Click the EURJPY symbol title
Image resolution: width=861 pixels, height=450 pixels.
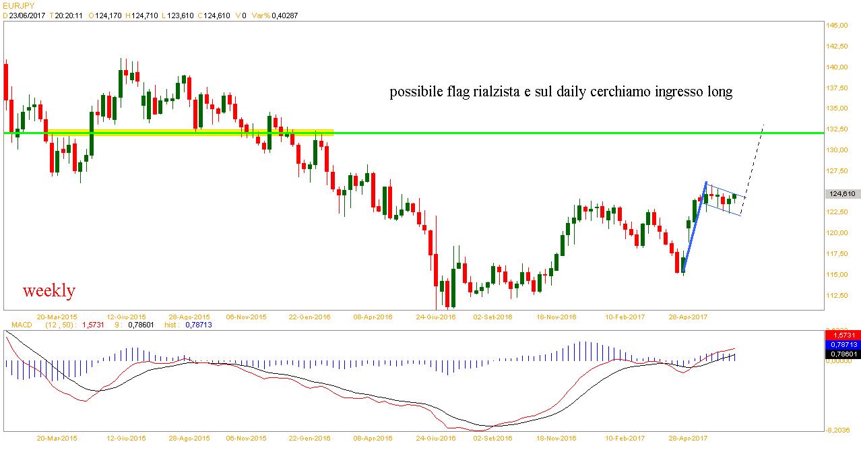pos(18,5)
